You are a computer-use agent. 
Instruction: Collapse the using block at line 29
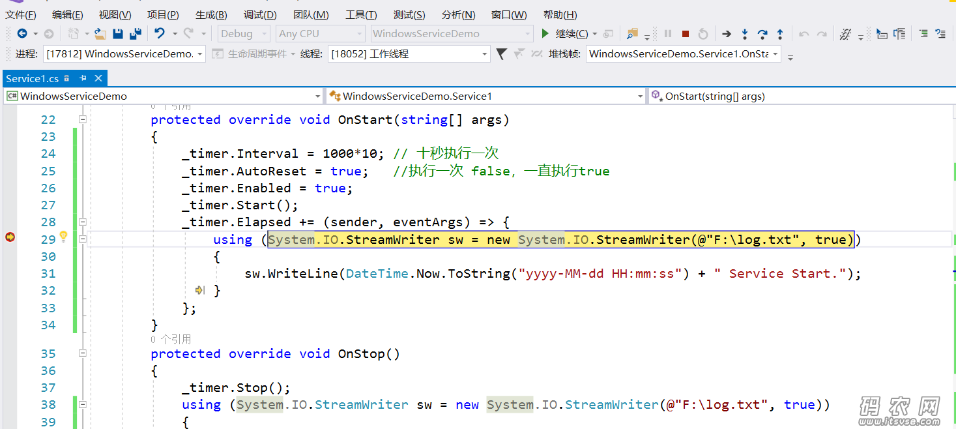pos(83,239)
